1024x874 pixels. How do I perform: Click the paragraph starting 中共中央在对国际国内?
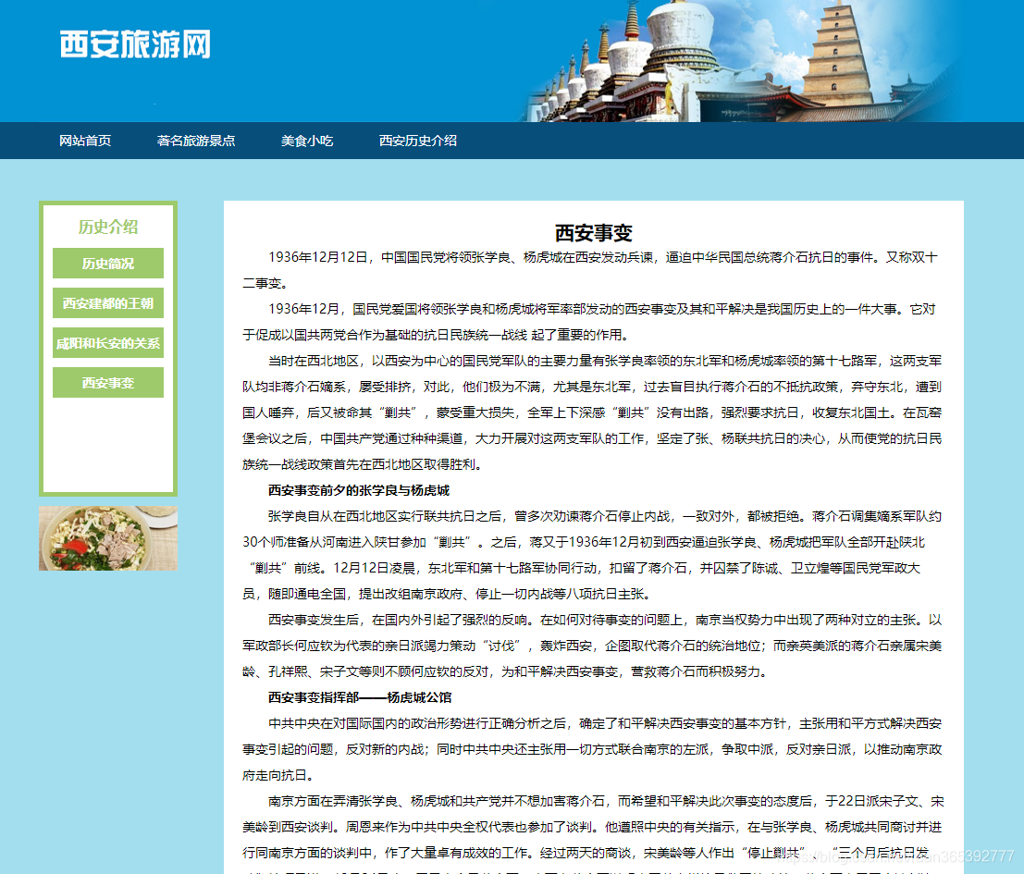(592, 749)
